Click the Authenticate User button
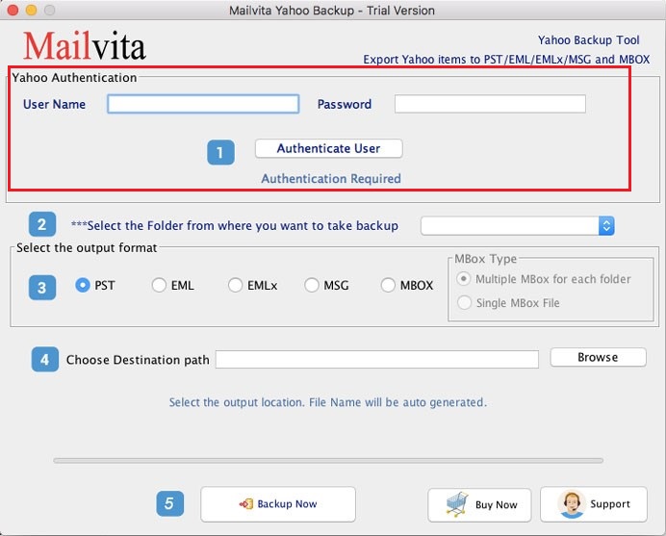This screenshot has width=666, height=536. [x=329, y=148]
